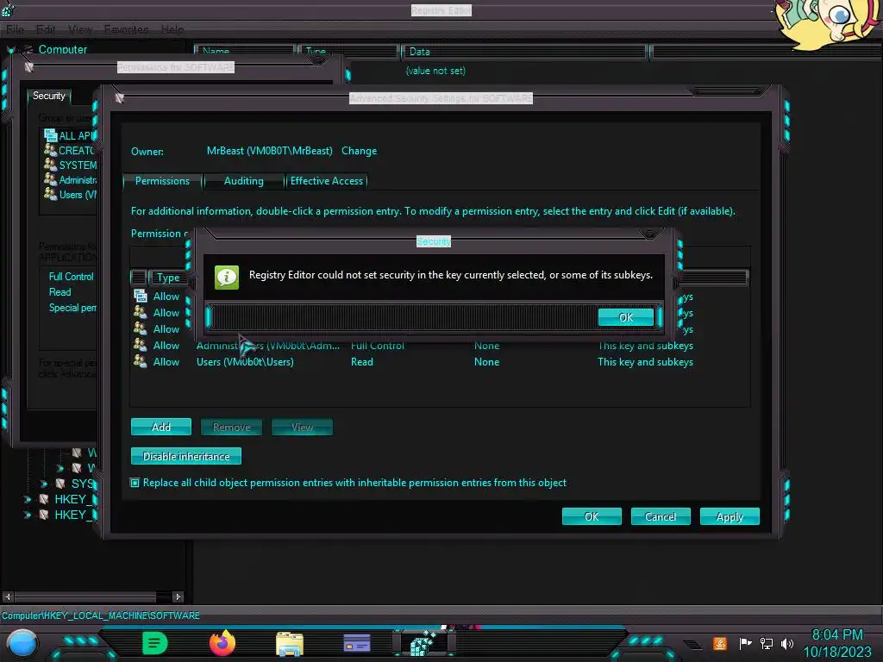The height and width of the screenshot is (662, 883).
Task: Select the Security tab in Permissions window
Action: click(48, 96)
